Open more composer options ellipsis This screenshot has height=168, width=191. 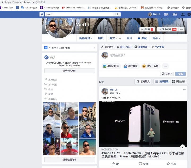click(x=165, y=66)
